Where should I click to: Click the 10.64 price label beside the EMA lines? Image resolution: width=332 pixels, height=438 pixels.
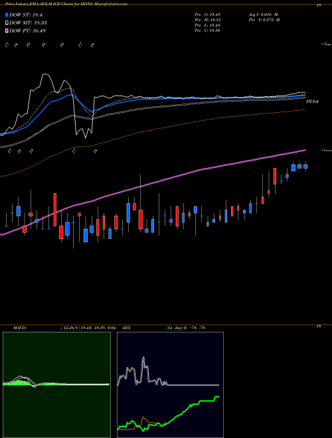(x=312, y=102)
